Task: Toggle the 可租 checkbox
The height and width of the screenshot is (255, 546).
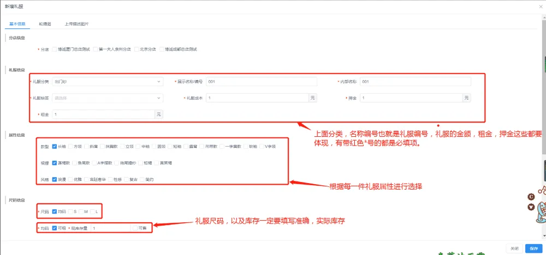Action: click(x=55, y=228)
